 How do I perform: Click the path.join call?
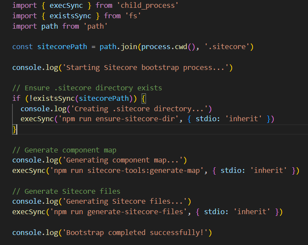[118, 46]
